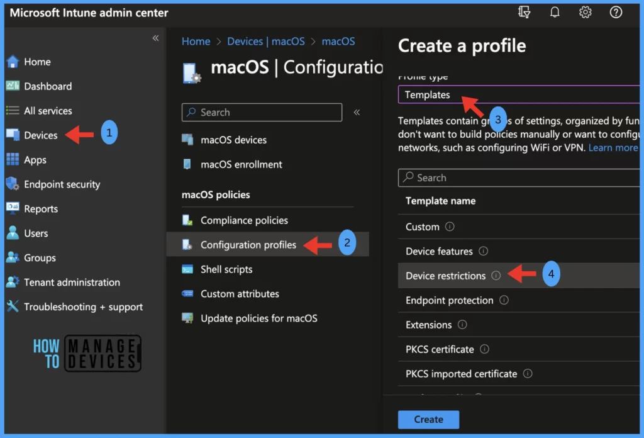Click the Custom attributes icon
The image size is (644, 438).
point(187,293)
